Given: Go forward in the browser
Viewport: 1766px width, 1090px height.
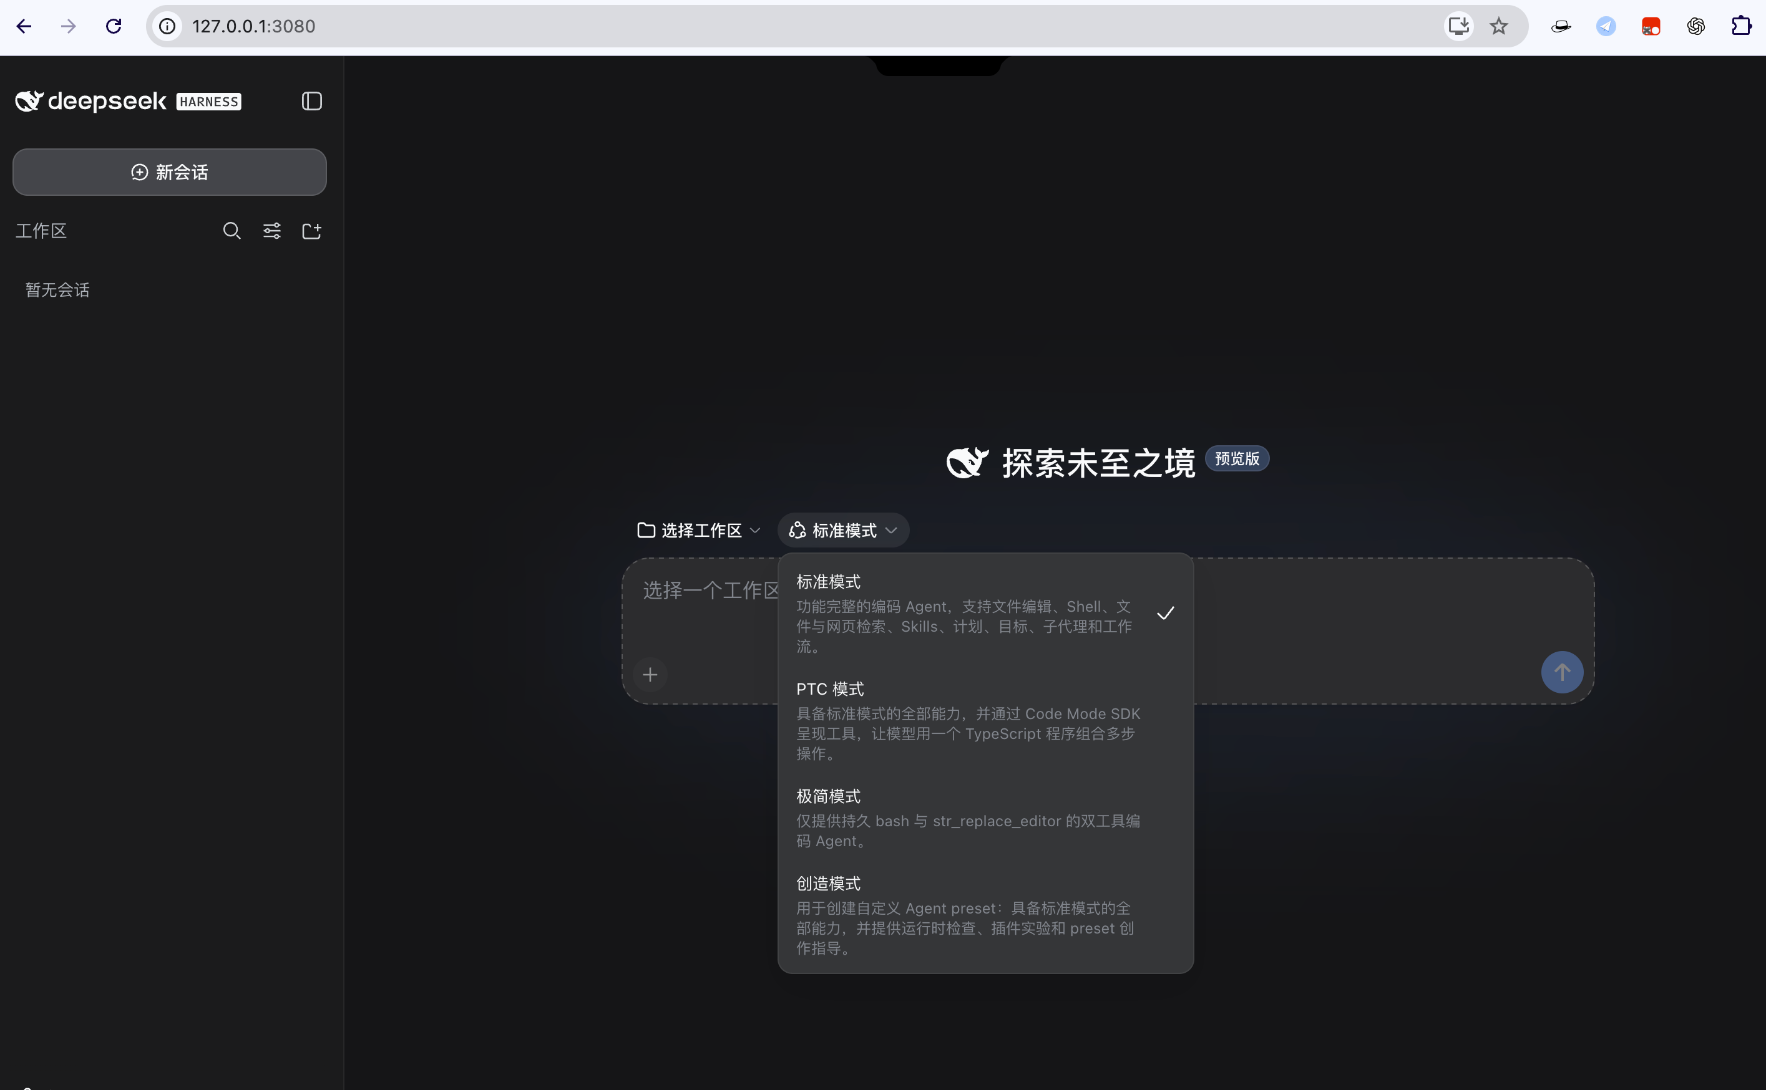Looking at the screenshot, I should 69,27.
